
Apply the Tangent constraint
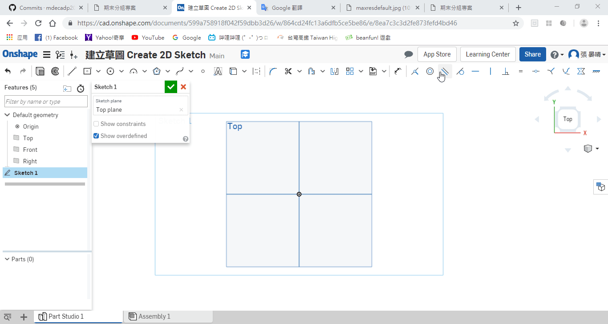point(460,71)
